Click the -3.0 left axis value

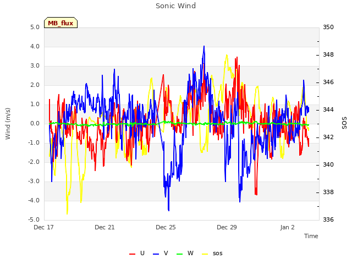pyautogui.click(x=34, y=181)
